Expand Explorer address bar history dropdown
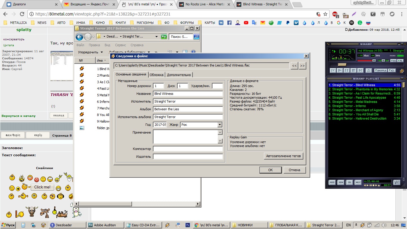Screen dimensions: 407x229 coord(157,37)
